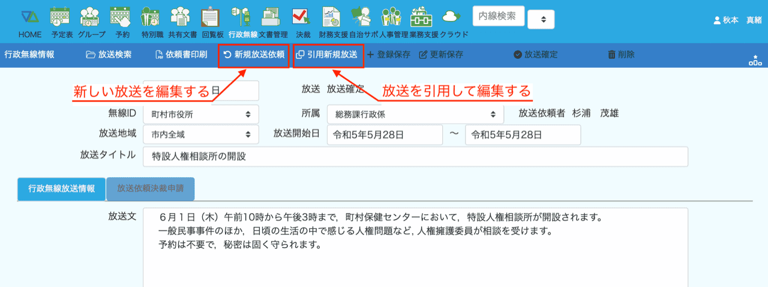Expand the 所属 dropdown showing 総務課行政係
Screen dimensions: 768x287
pos(415,113)
